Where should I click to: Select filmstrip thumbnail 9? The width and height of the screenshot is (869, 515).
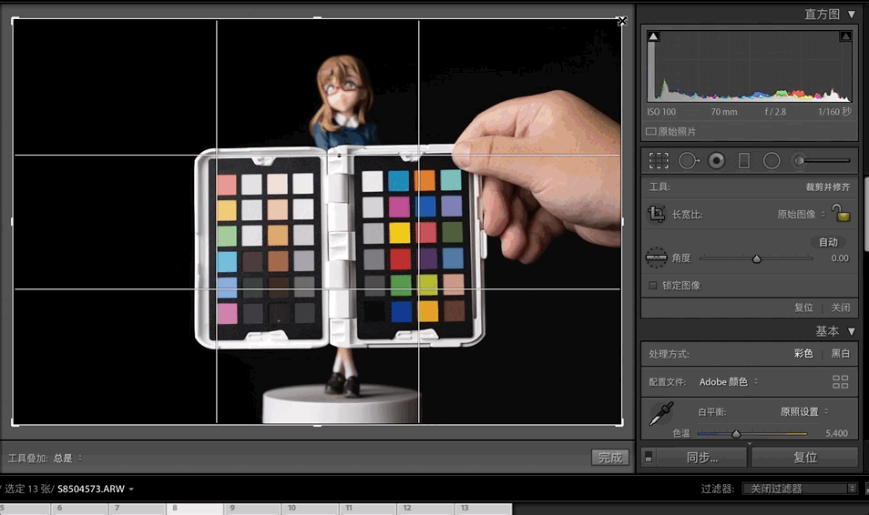[253, 509]
